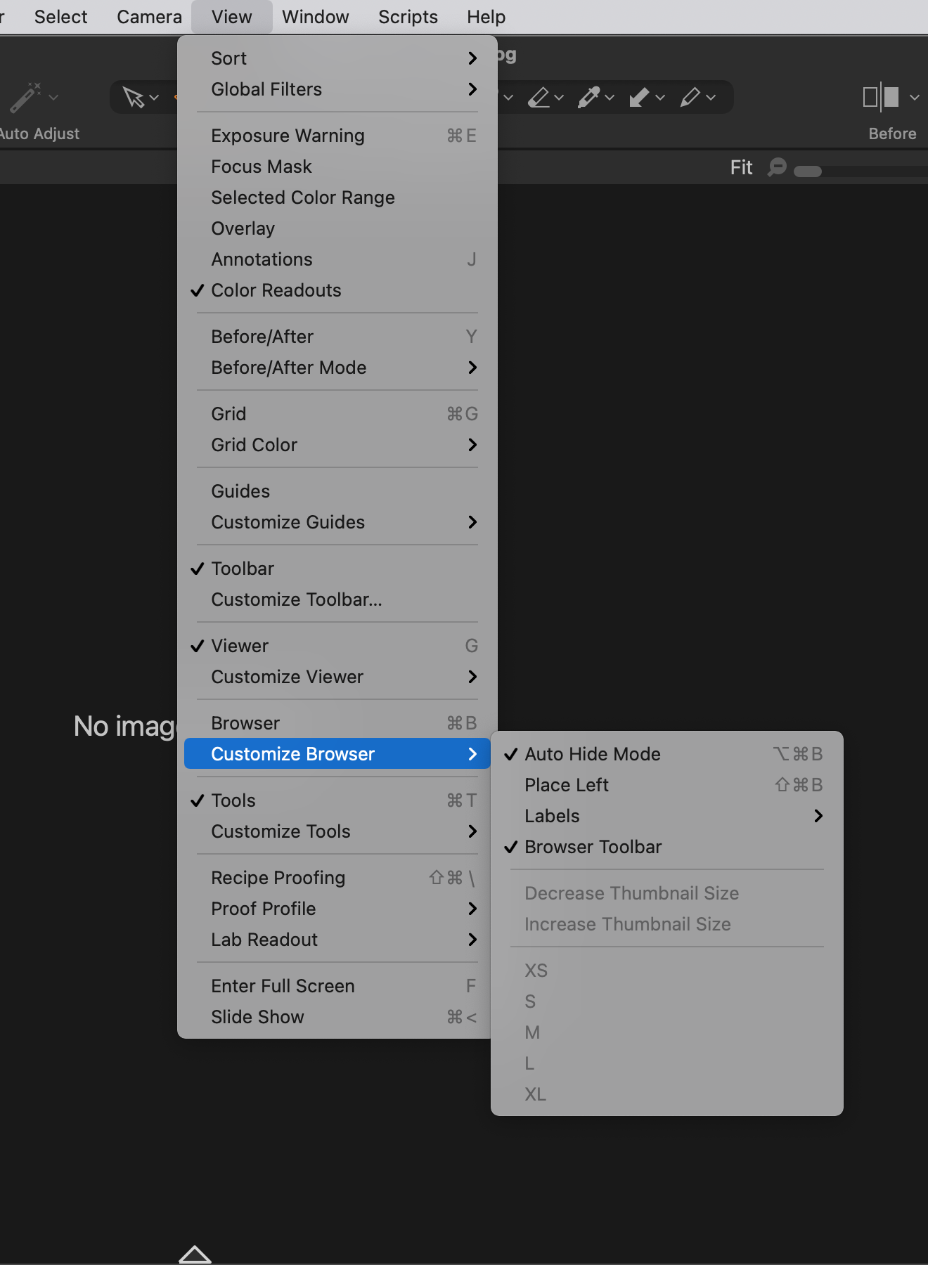Select the pointer cursor tool
This screenshot has height=1265, width=928.
[133, 97]
